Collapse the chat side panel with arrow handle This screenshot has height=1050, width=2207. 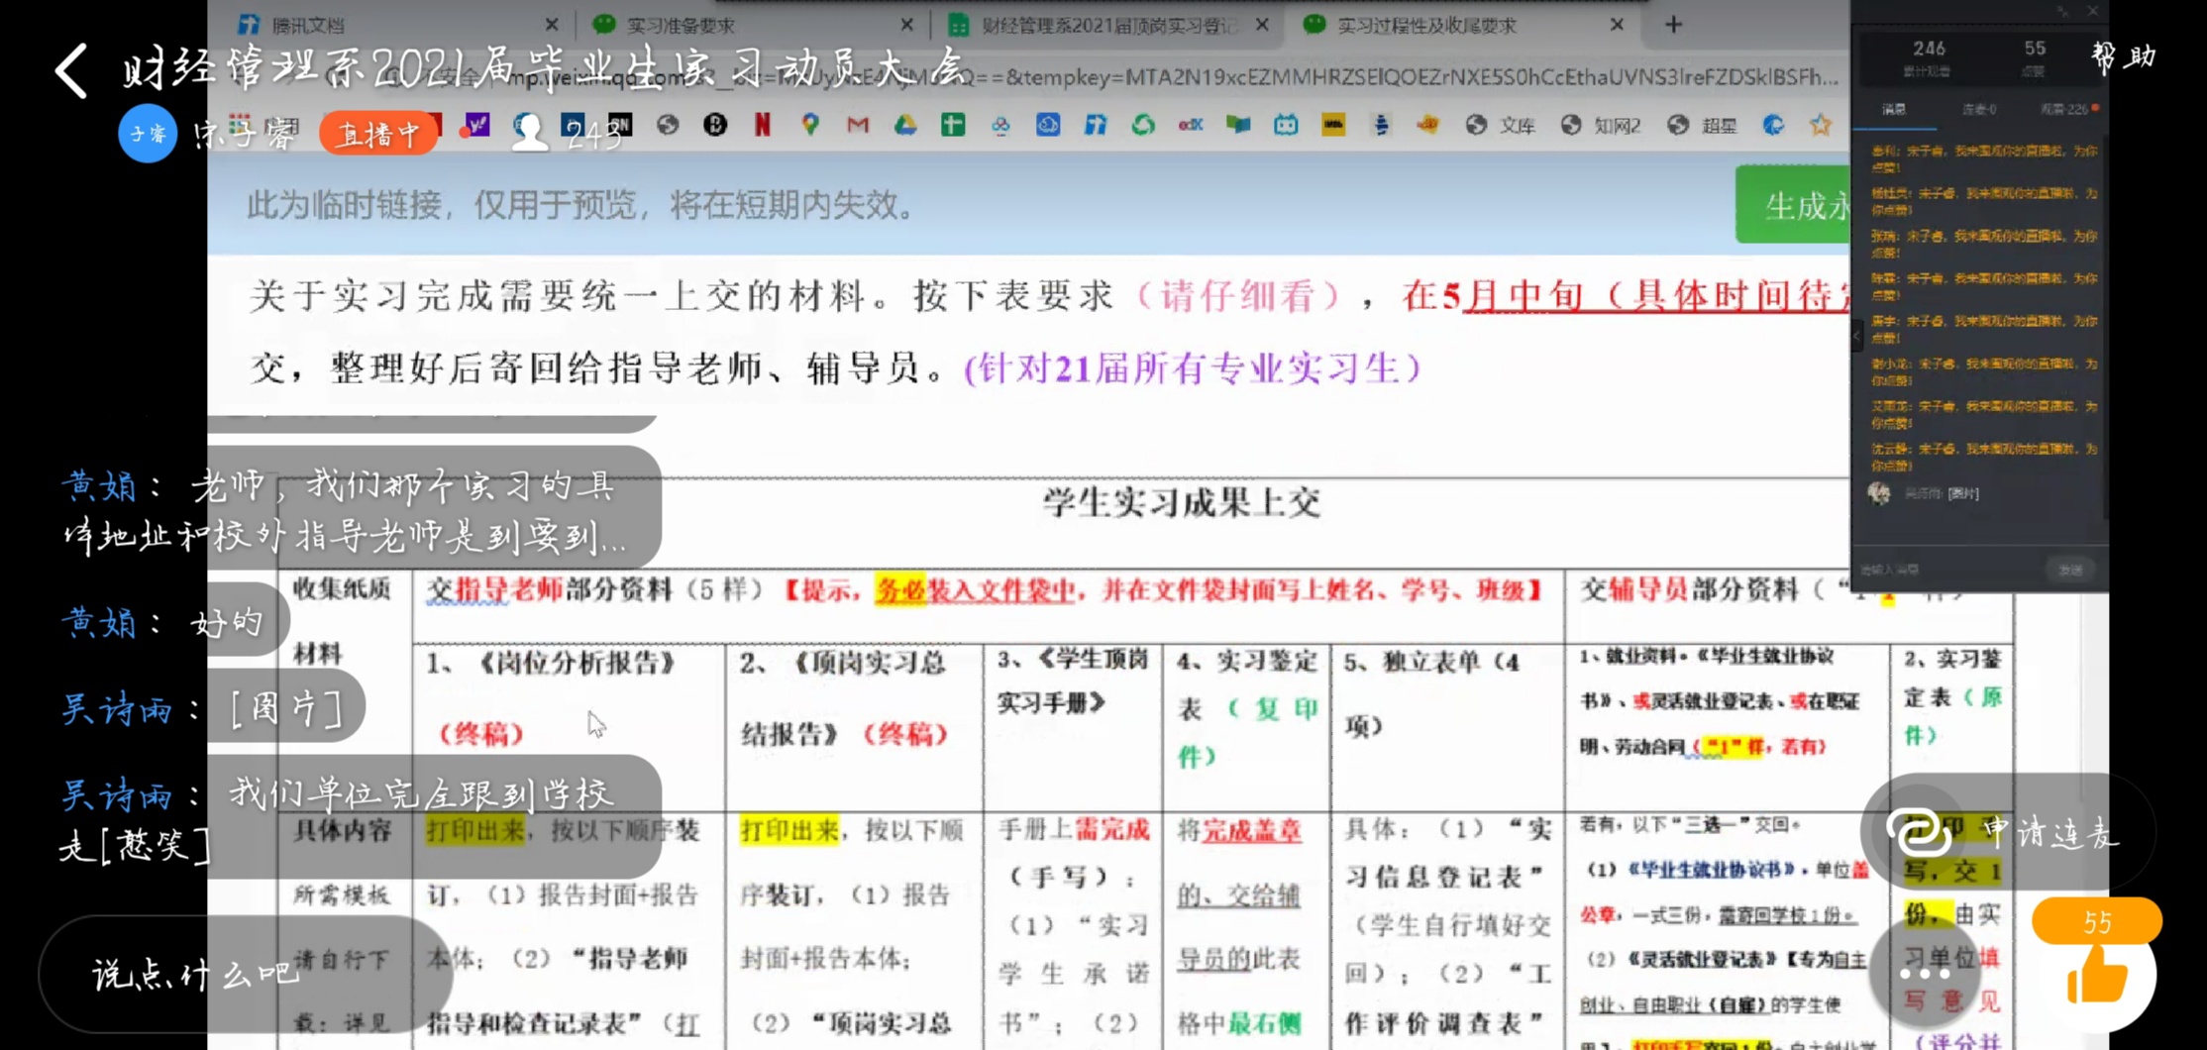1857,337
